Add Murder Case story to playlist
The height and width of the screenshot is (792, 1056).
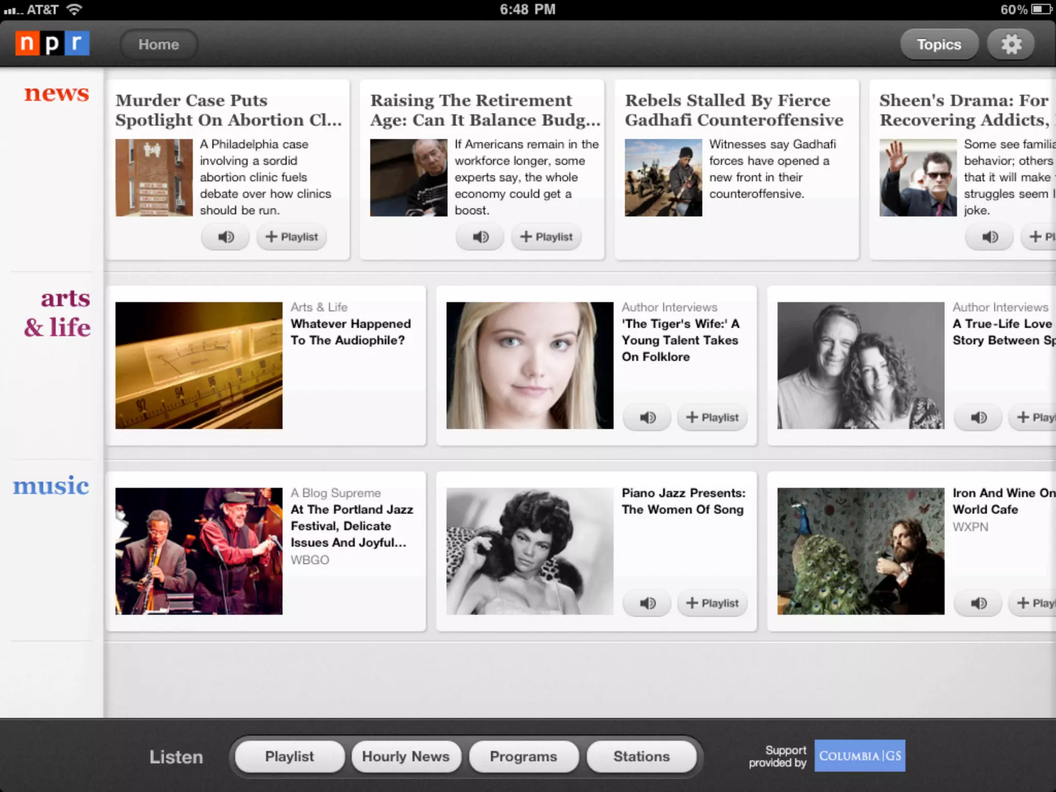pyautogui.click(x=292, y=237)
